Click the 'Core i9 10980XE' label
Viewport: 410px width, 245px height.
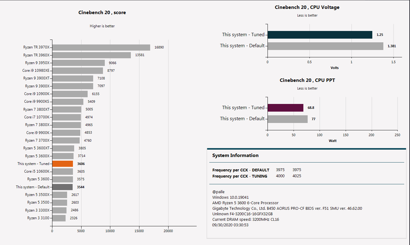coord(36,71)
